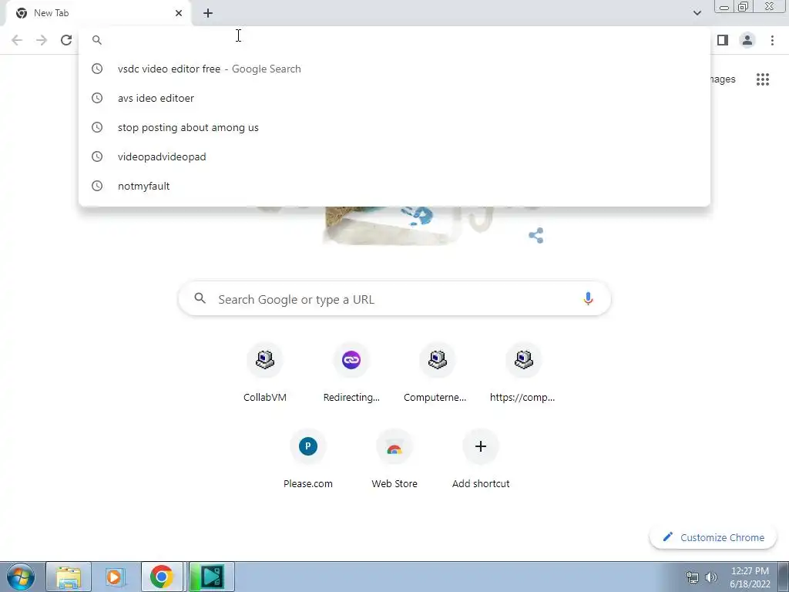Select 'vsdc video editor free' suggestion

394,69
